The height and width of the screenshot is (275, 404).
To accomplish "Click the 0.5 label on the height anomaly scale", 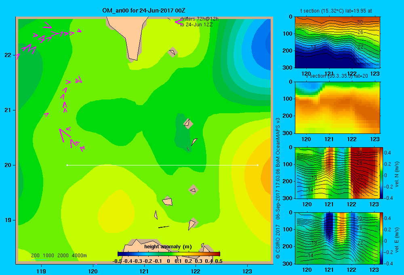I will click(x=219, y=261).
